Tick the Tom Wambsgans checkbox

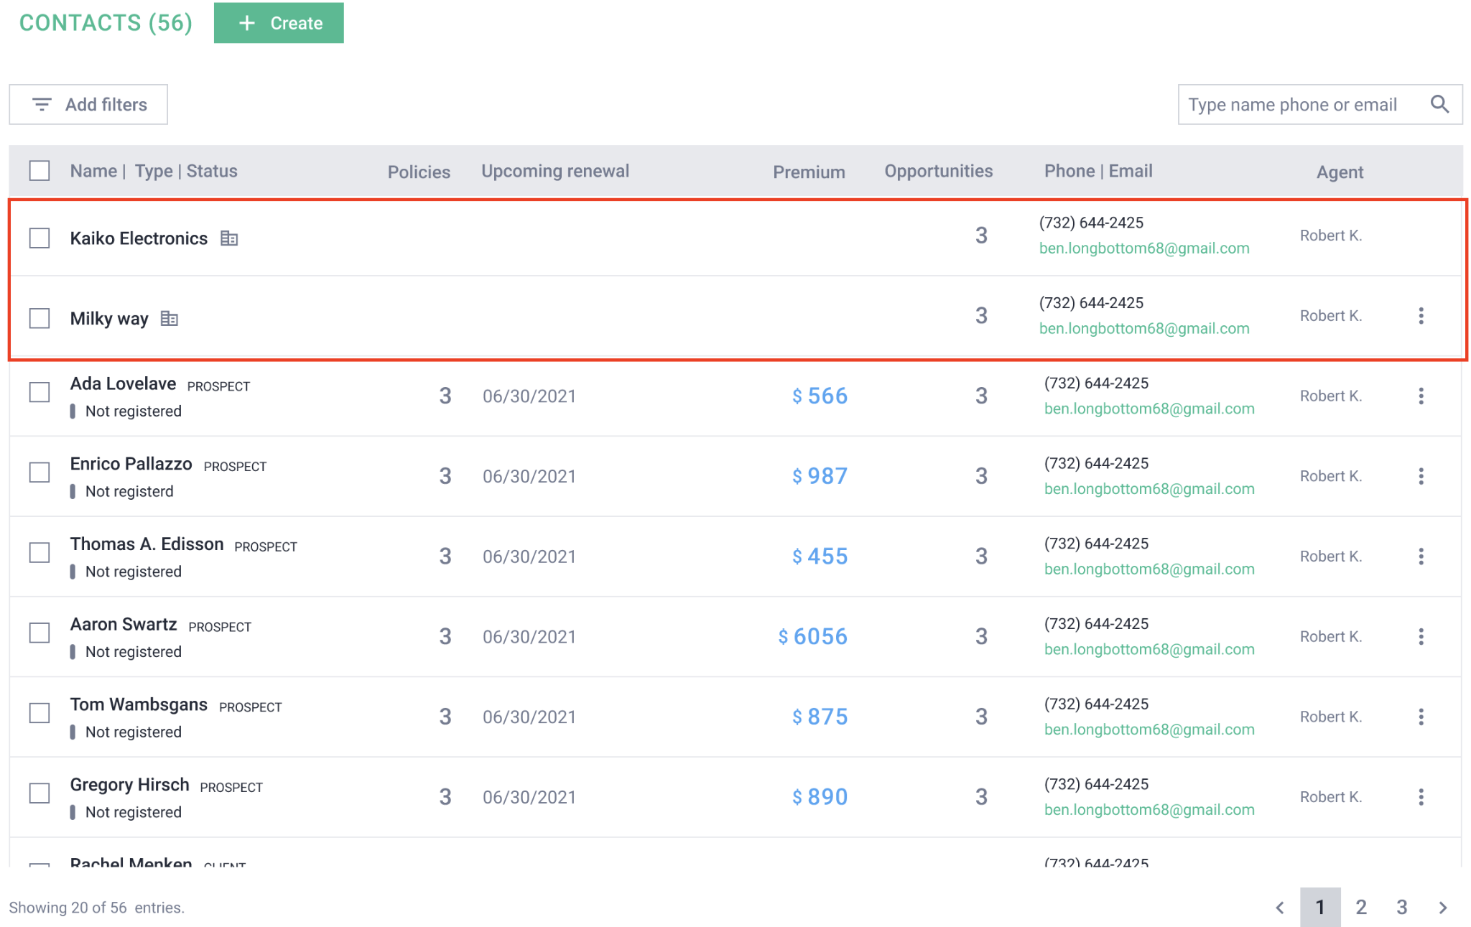coord(40,713)
